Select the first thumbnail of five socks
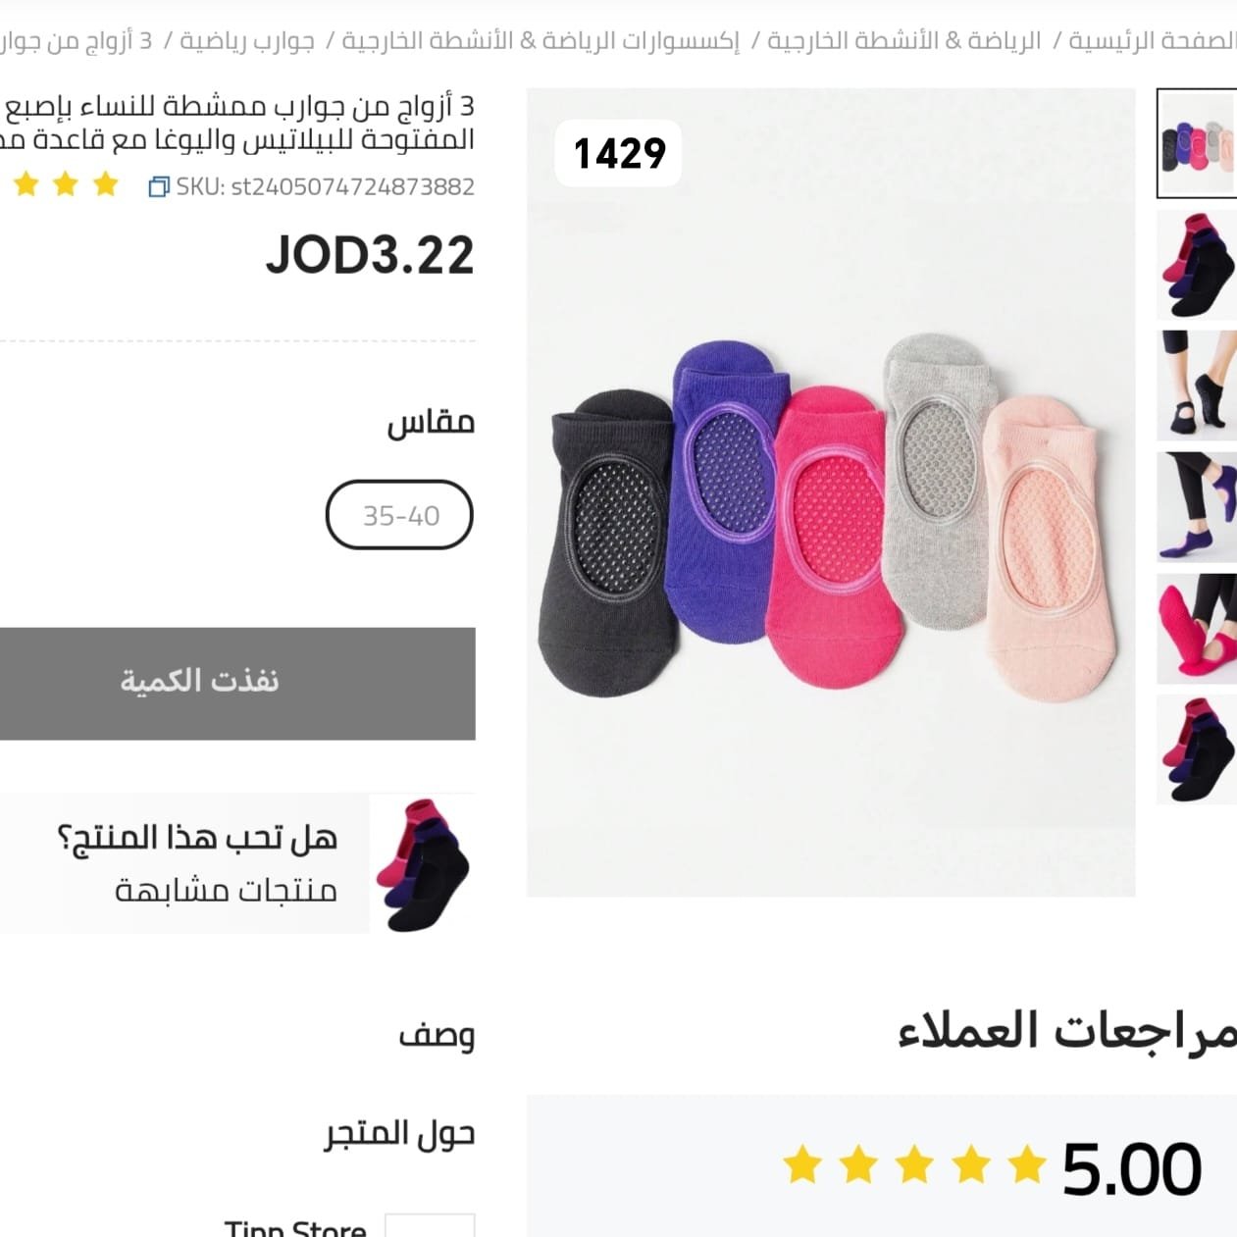 tap(1196, 143)
